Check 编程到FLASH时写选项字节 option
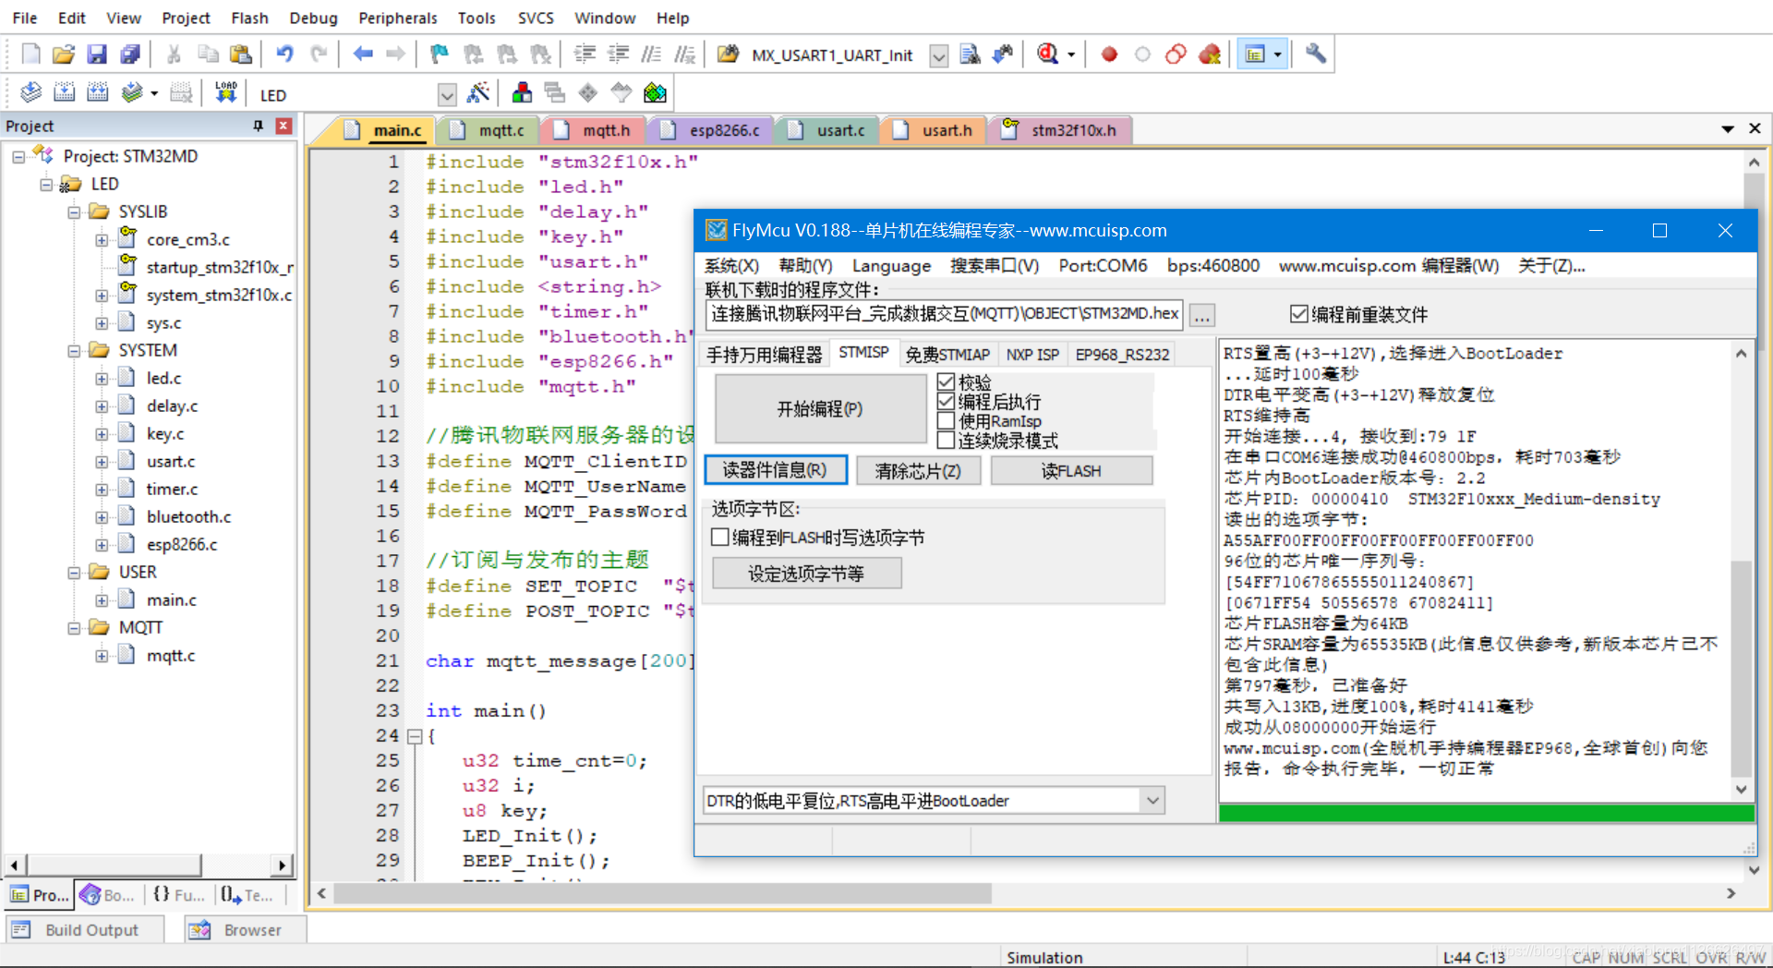1773x968 pixels. point(720,537)
